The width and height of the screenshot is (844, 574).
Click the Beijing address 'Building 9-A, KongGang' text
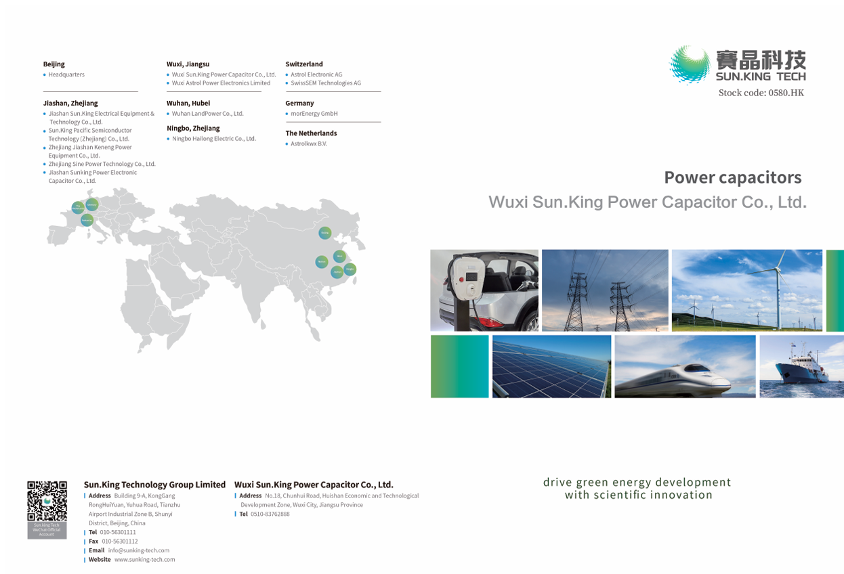[x=145, y=495]
